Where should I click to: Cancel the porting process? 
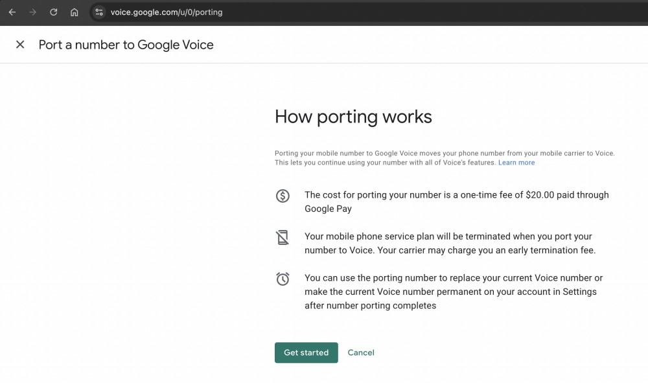coord(361,353)
